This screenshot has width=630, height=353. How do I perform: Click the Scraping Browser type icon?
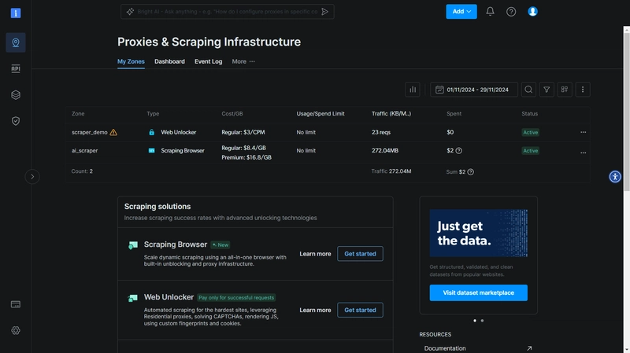[151, 151]
